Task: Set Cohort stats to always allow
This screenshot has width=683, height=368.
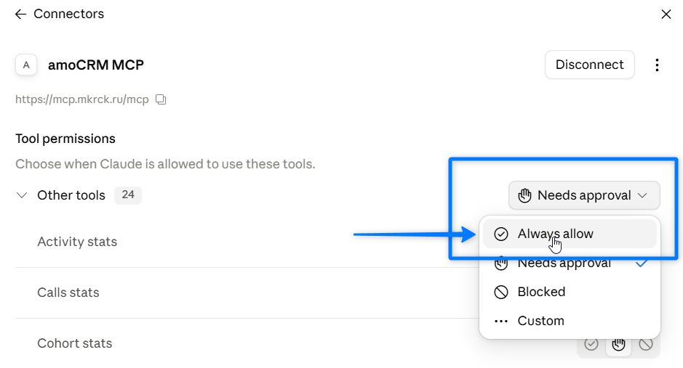Action: click(591, 344)
